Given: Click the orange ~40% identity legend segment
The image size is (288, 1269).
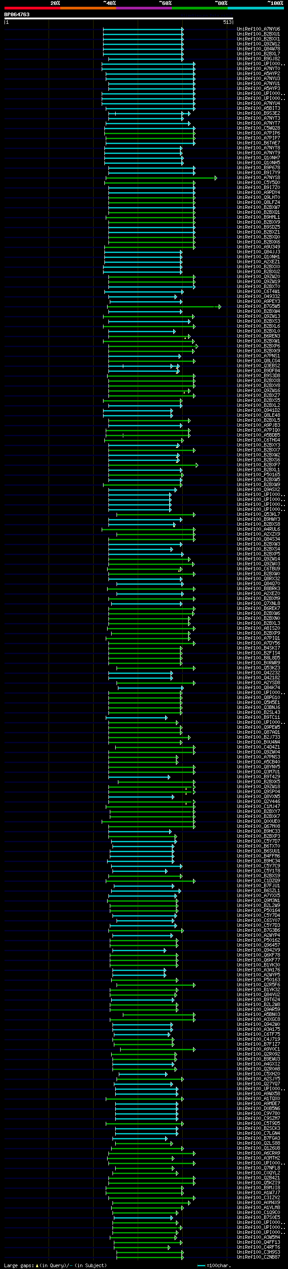Looking at the screenshot, I should tap(88, 8).
